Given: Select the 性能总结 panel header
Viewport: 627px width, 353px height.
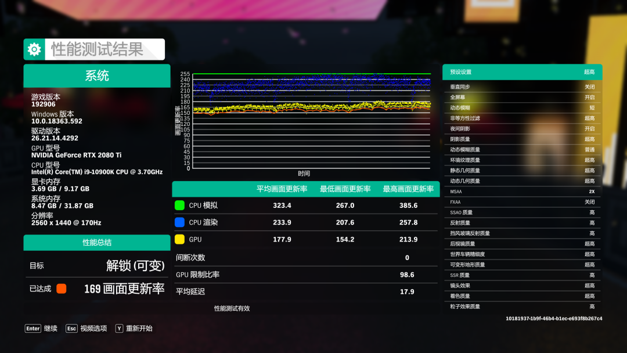Looking at the screenshot, I should 97,242.
